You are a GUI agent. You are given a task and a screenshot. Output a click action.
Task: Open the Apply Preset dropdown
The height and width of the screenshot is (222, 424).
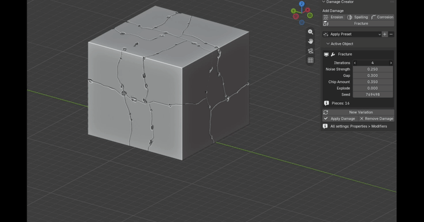[x=352, y=34]
